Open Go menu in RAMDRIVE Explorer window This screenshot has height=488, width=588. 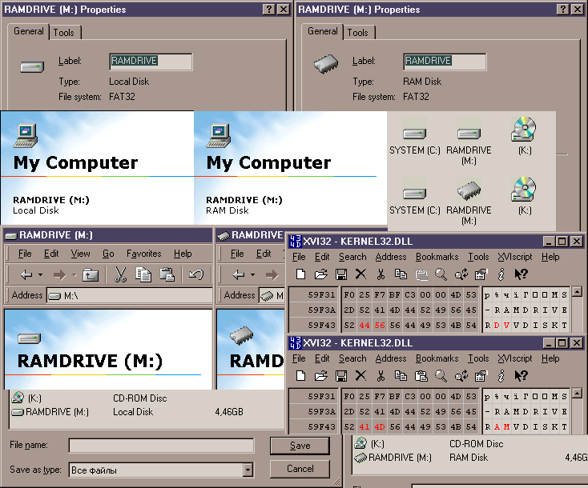(x=108, y=254)
